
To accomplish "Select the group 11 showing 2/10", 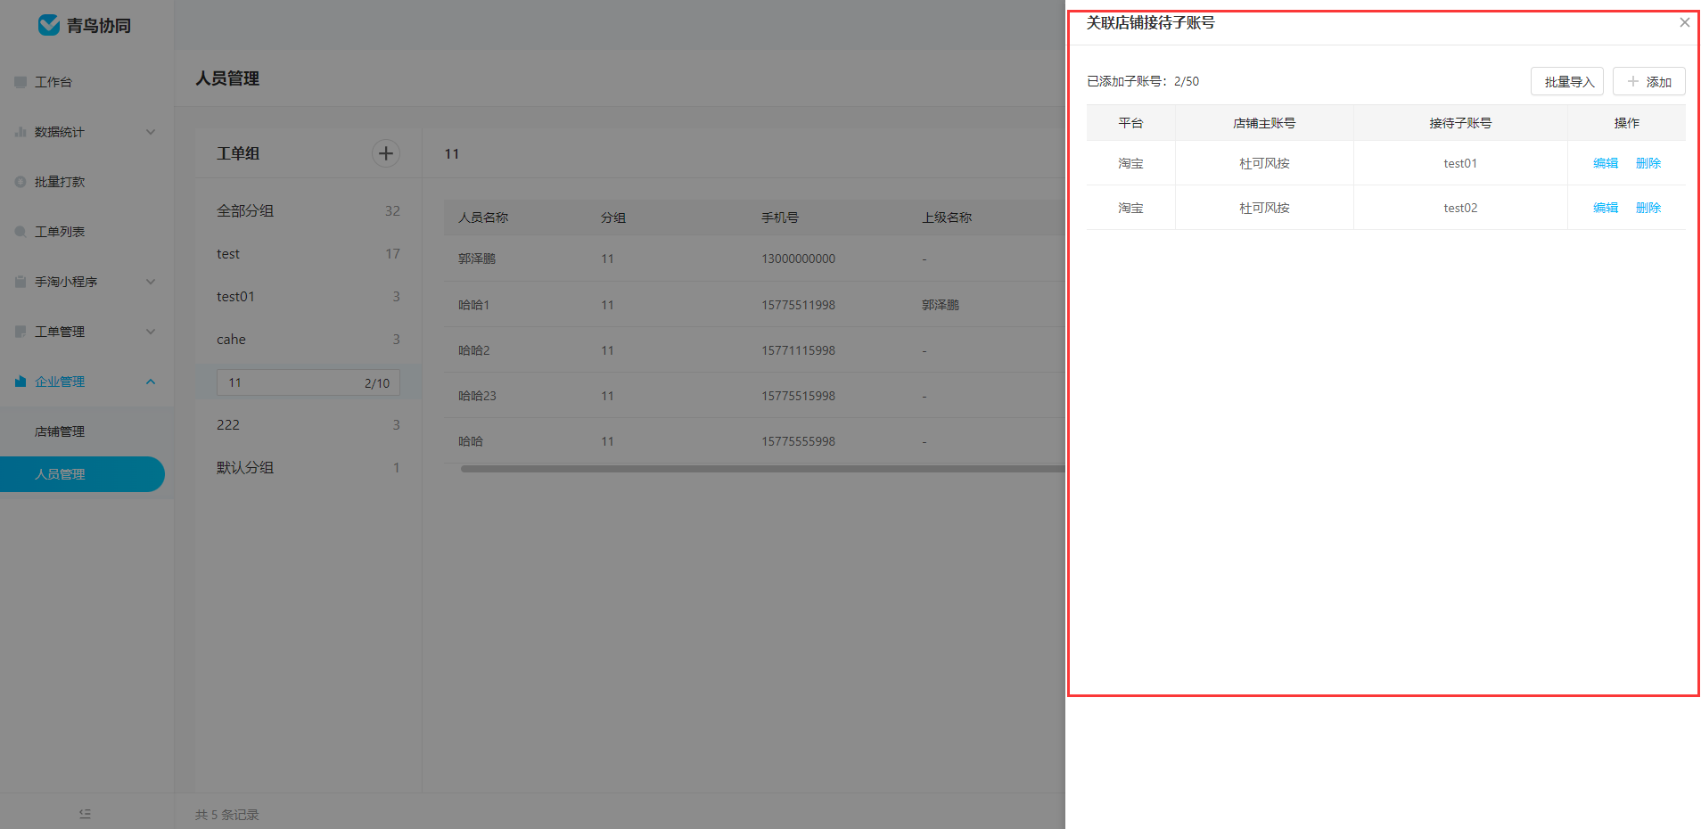I will (x=308, y=382).
